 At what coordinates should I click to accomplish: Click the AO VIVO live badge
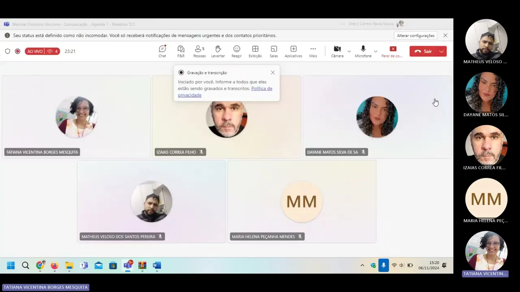coord(42,51)
